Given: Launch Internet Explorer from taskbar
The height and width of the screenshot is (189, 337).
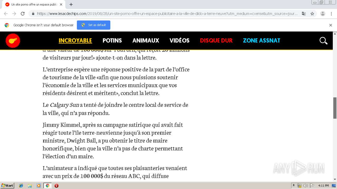Looking at the screenshot, I should click(21, 186).
